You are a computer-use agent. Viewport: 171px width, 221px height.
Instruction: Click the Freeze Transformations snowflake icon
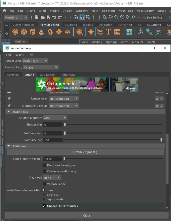click(158, 32)
